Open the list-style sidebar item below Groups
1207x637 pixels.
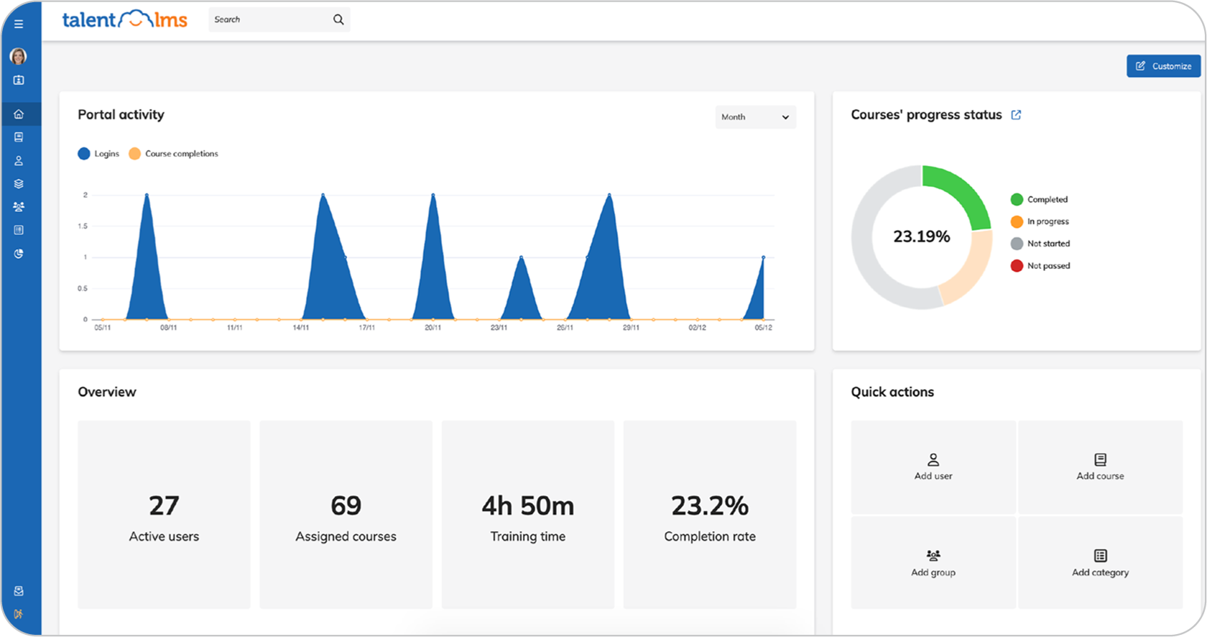click(x=19, y=230)
